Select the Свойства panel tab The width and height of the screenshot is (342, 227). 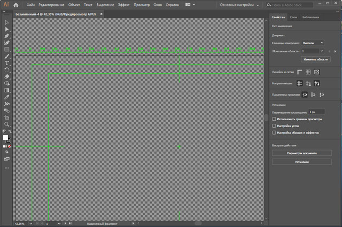point(278,17)
